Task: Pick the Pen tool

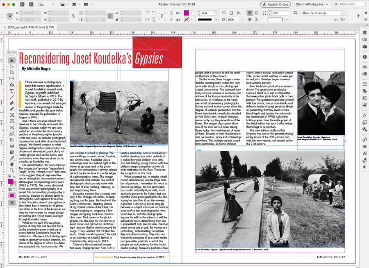Action: click(12, 103)
